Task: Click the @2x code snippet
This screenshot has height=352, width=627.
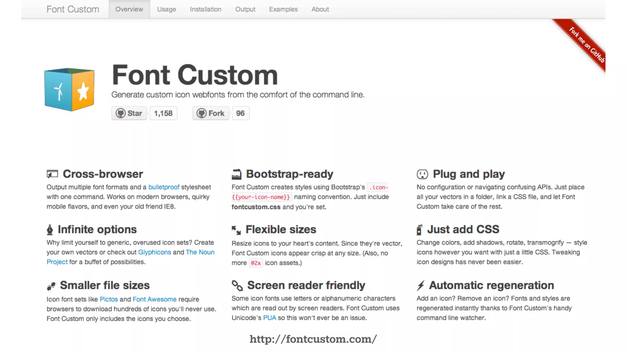Action: (x=256, y=263)
